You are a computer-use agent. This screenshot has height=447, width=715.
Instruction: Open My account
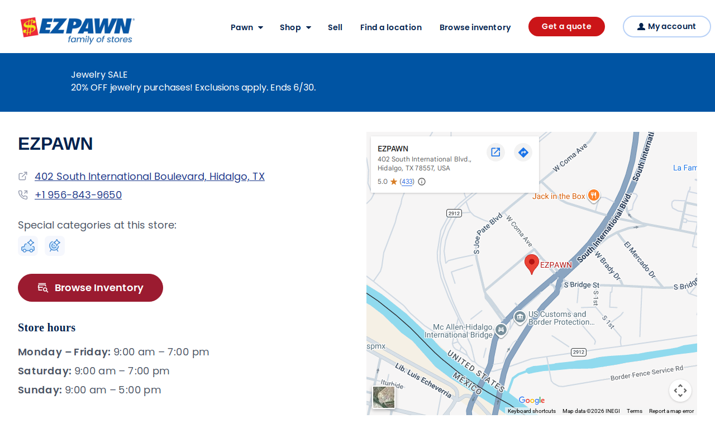[667, 26]
